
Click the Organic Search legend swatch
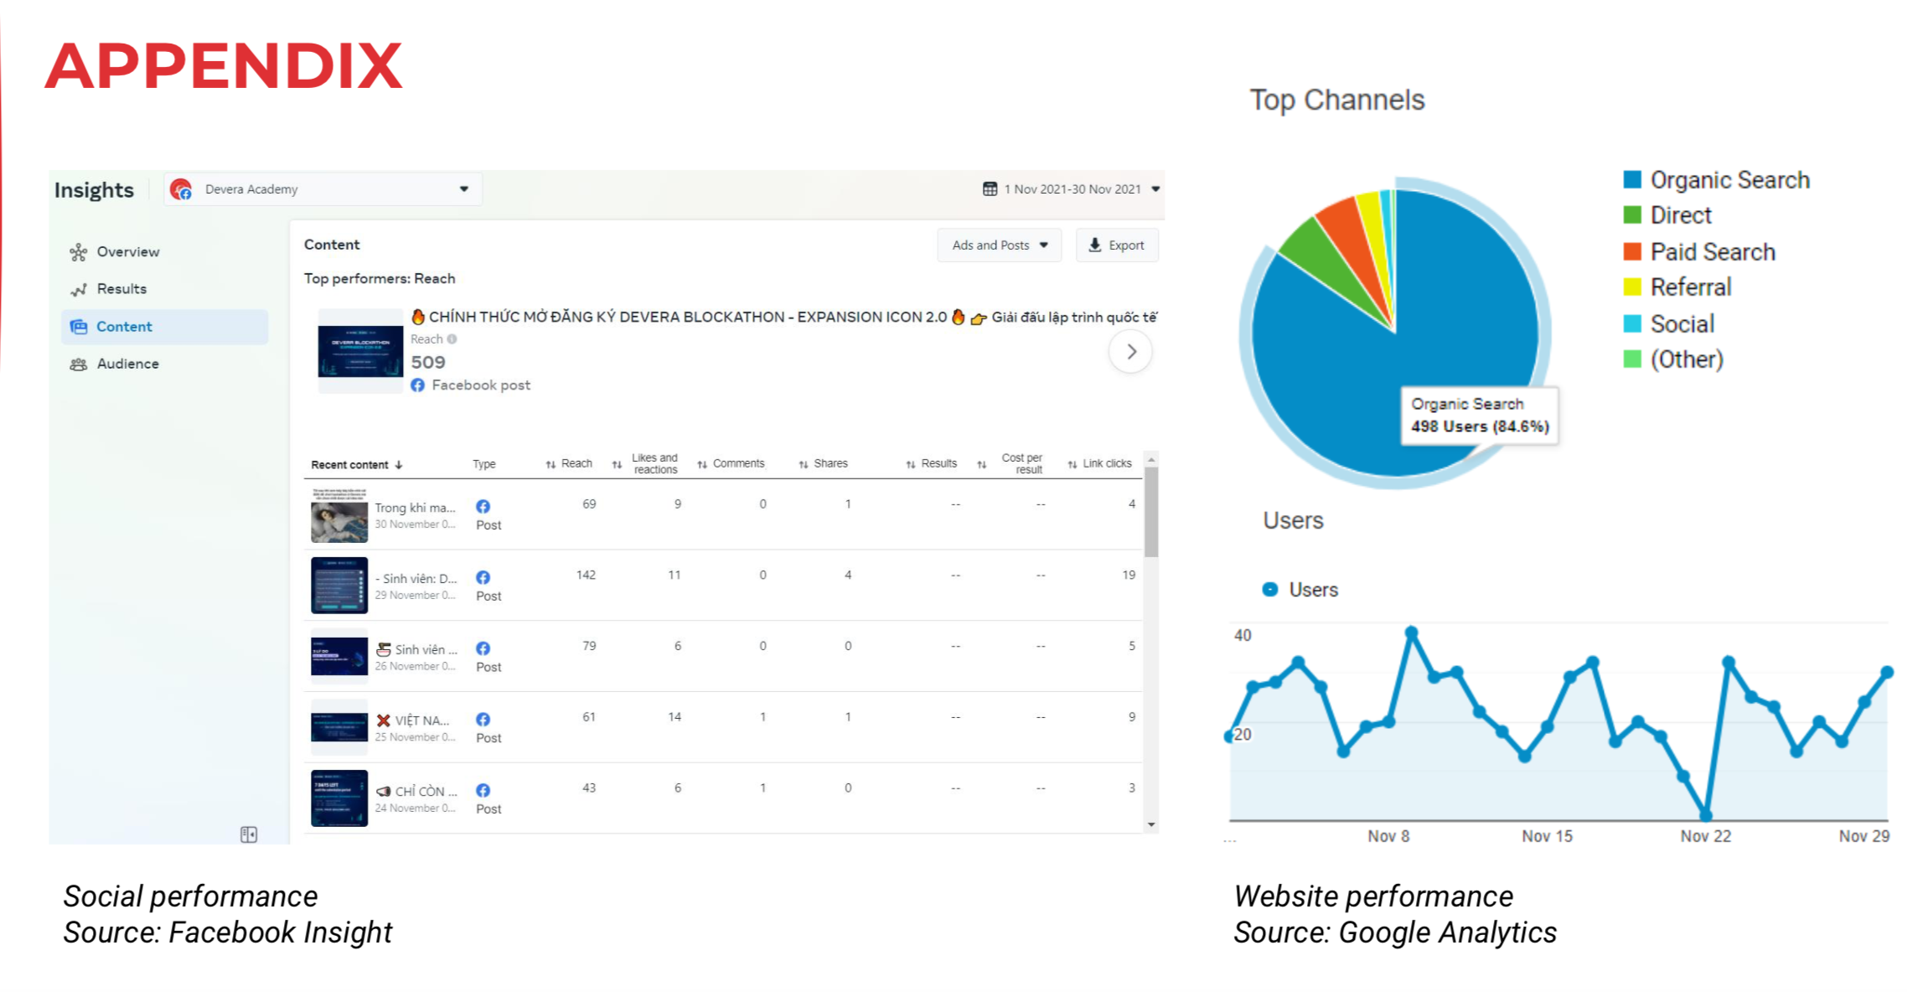click(x=1631, y=179)
